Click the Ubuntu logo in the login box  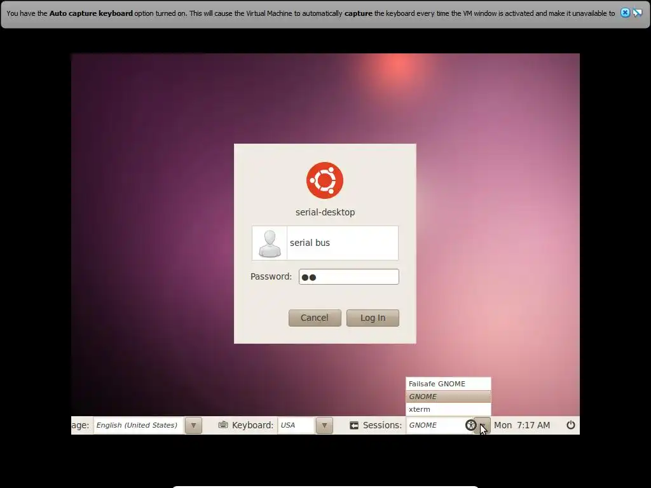coord(325,180)
